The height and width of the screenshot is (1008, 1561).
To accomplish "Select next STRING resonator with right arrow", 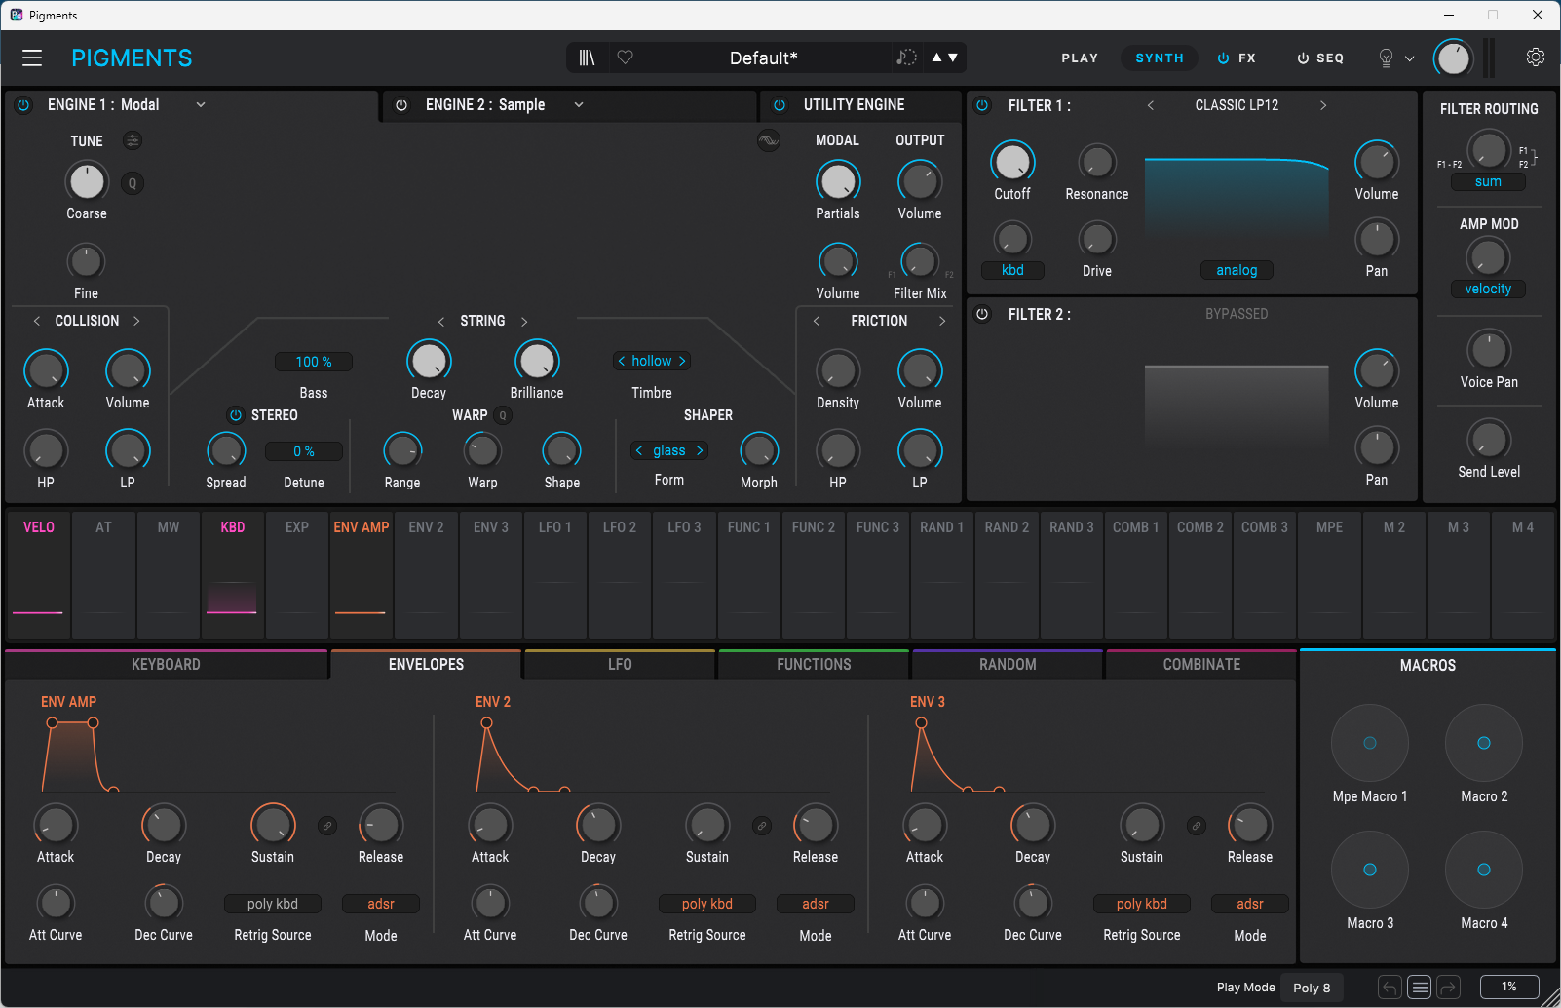I will coord(524,322).
